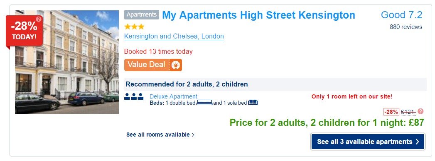Image resolution: width=435 pixels, height=161 pixels.
Task: Open the Kensington and Chelsea, London link
Action: [174, 36]
